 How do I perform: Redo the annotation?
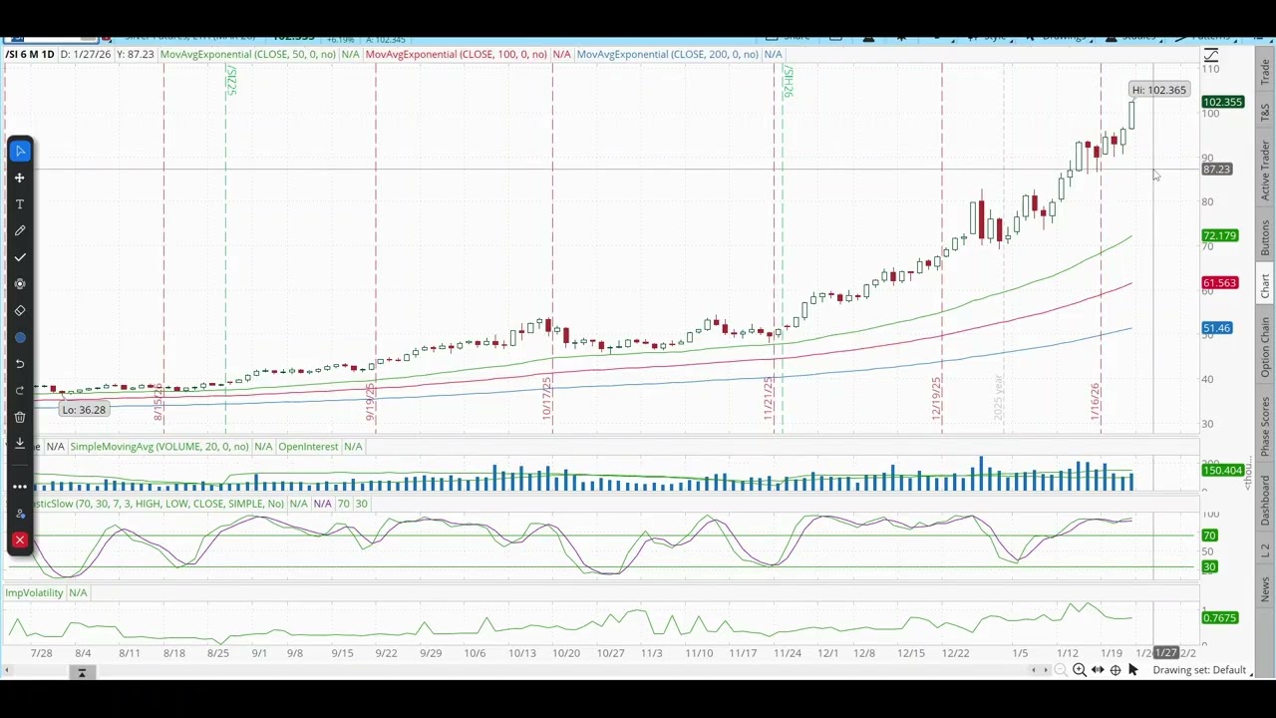pyautogui.click(x=20, y=390)
